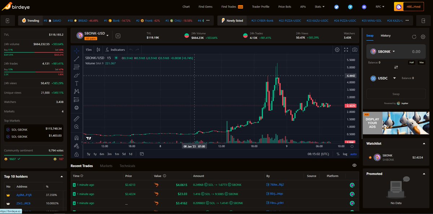Open the 15m interval selector
433x214 pixels.
click(x=88, y=50)
